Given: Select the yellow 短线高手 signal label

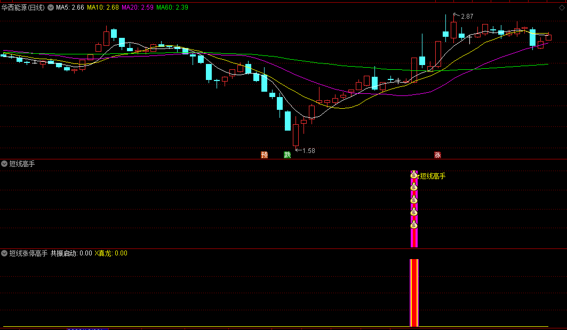Looking at the screenshot, I should click(433, 176).
